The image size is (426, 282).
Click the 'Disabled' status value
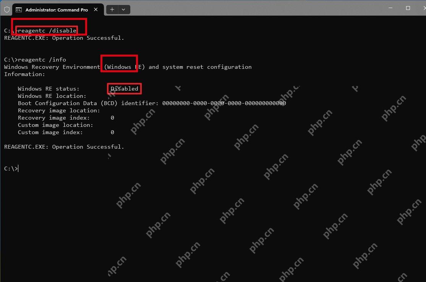pos(124,89)
